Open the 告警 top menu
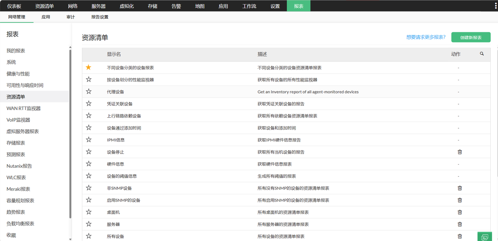 (x=176, y=6)
